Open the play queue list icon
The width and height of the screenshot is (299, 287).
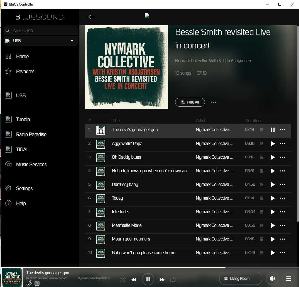coord(288,279)
